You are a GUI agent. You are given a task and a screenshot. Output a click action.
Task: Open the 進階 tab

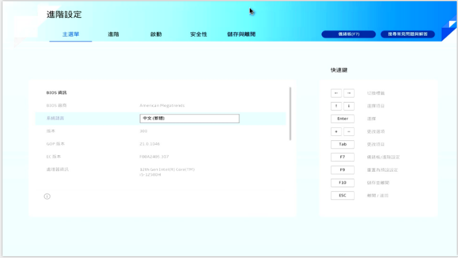click(113, 34)
